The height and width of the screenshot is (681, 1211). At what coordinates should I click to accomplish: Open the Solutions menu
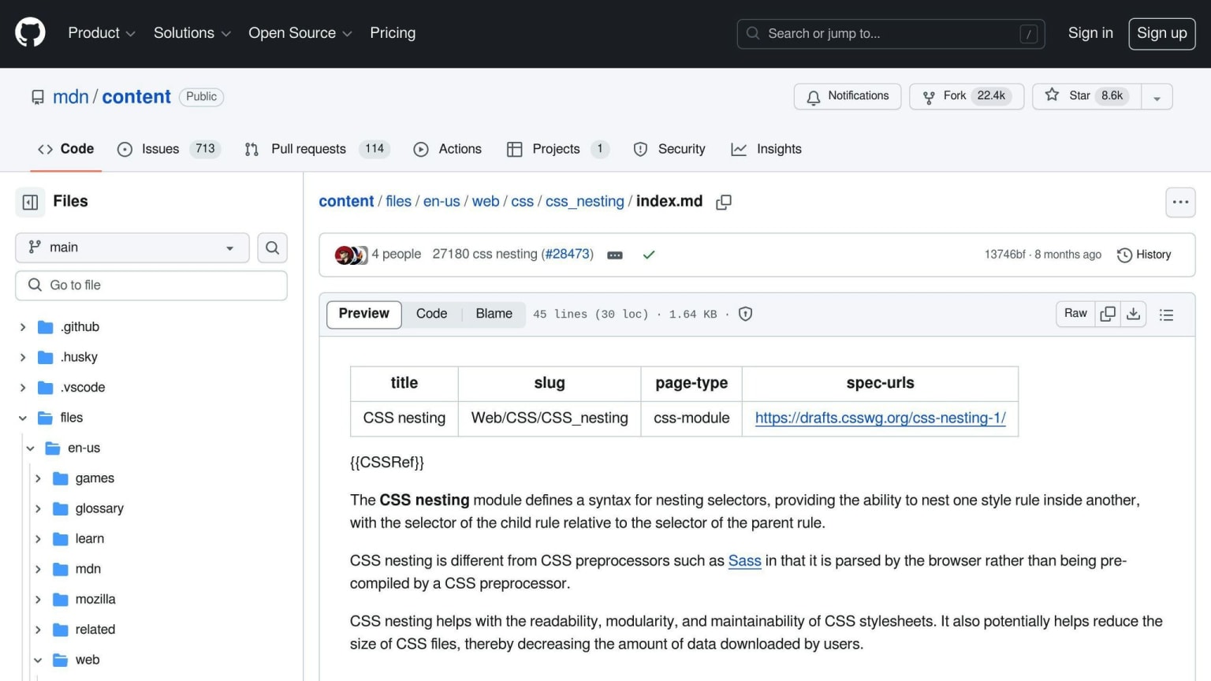click(192, 33)
